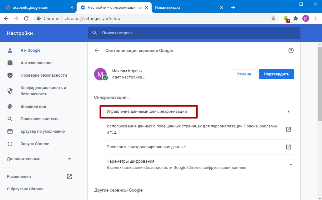Click the green download extension icon
322x200 pixels.
point(286,18)
